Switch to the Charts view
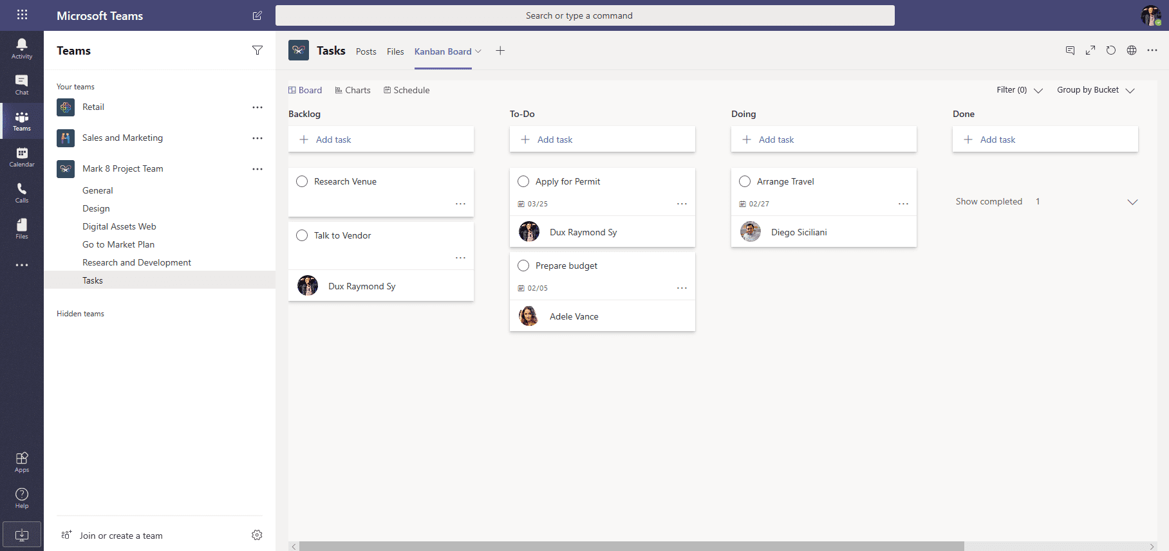Viewport: 1169px width, 551px height. pyautogui.click(x=353, y=90)
